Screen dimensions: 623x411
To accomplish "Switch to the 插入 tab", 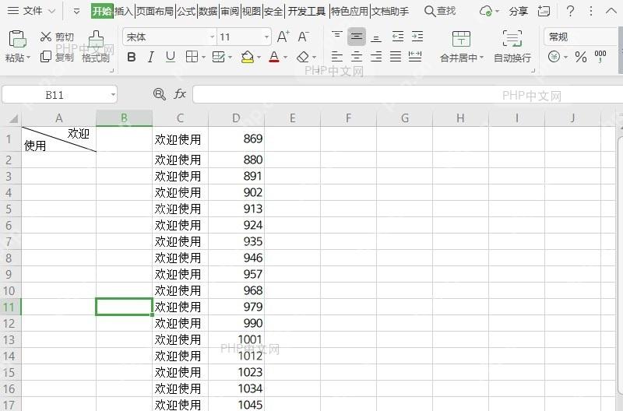I will (124, 11).
